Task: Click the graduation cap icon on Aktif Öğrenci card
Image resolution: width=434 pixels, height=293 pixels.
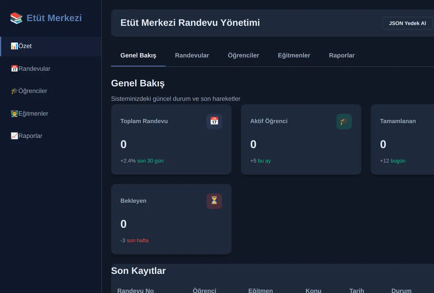Action: [x=344, y=121]
